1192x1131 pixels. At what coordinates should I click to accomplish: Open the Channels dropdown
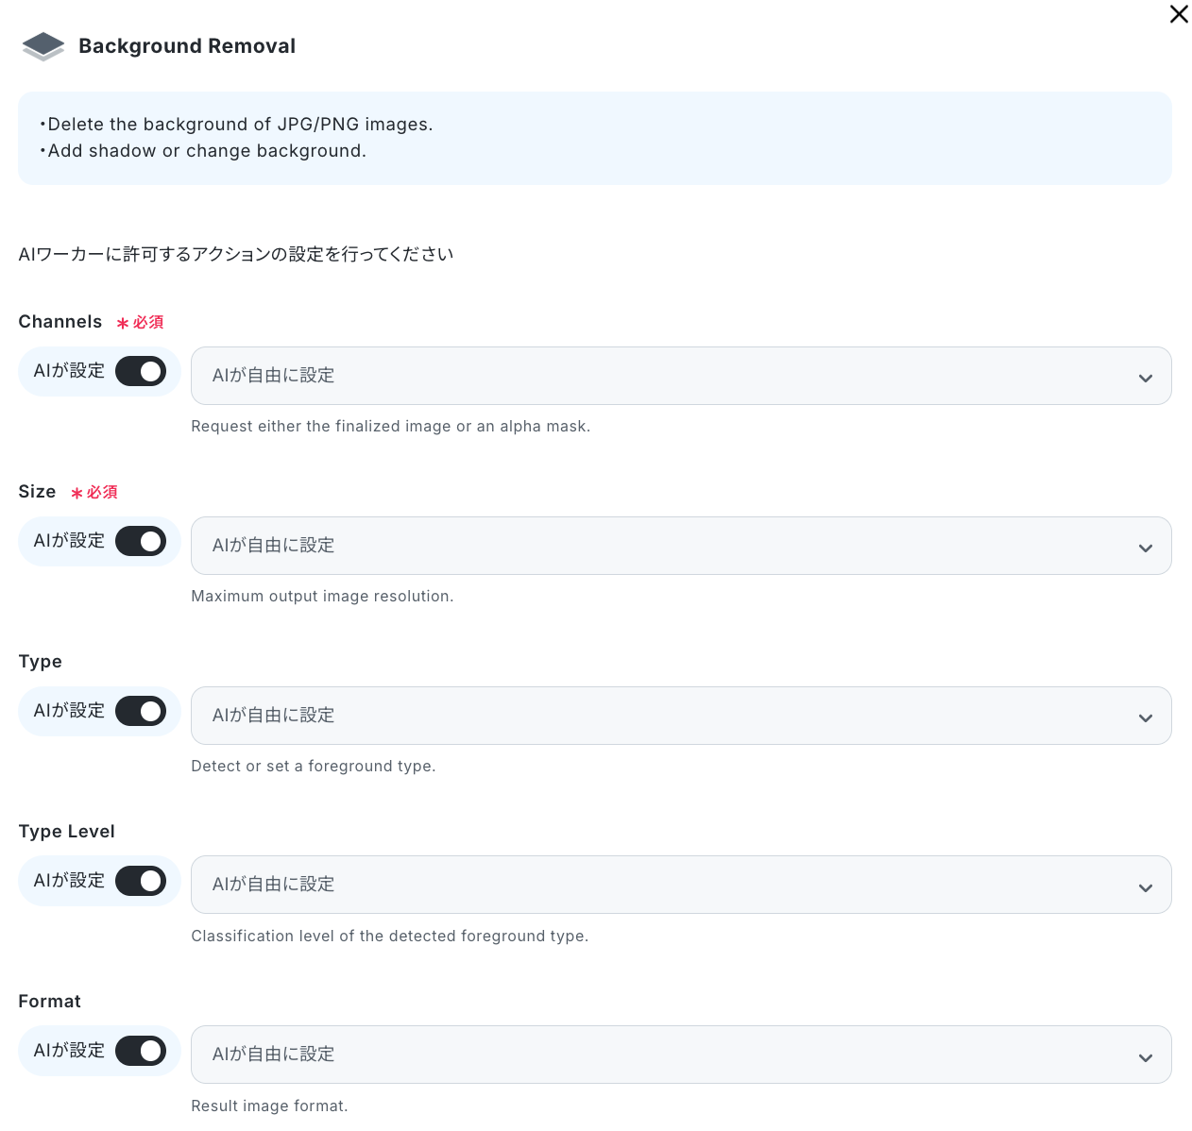pyautogui.click(x=681, y=376)
